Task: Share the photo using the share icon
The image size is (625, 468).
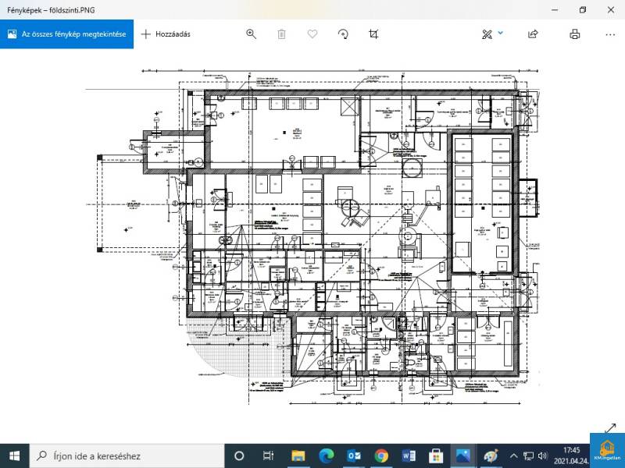Action: (534, 34)
